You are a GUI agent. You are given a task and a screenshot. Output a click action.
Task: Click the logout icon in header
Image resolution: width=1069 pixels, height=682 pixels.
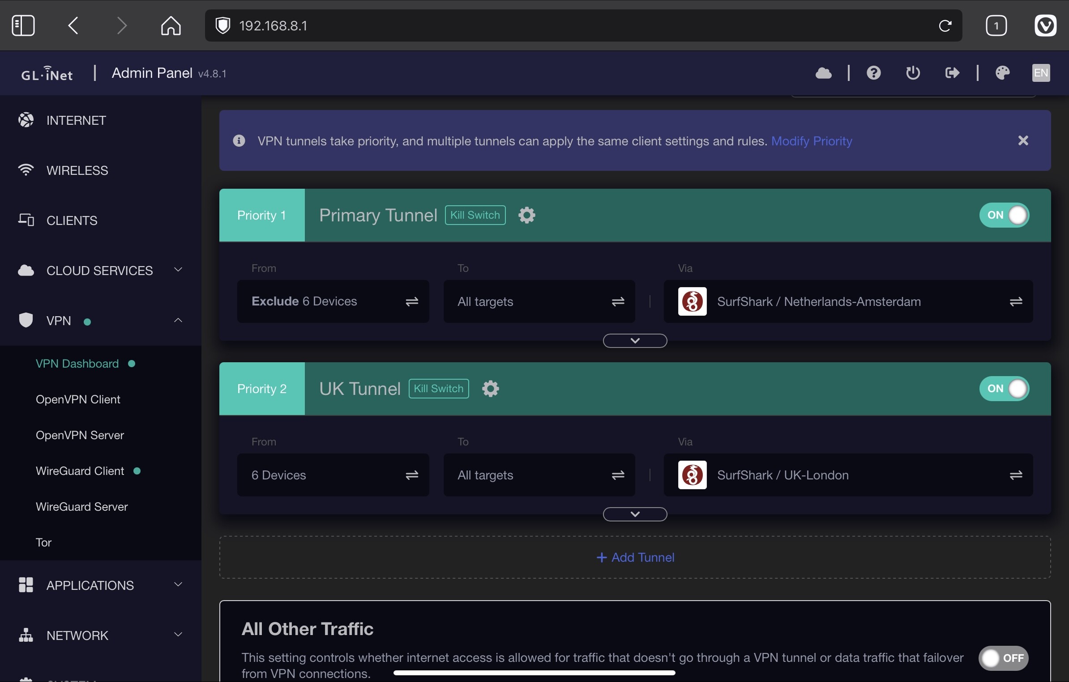[952, 73]
